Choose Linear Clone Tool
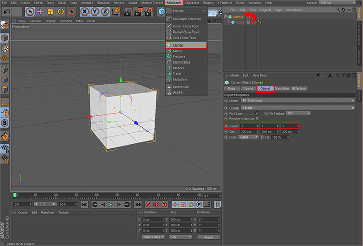 [186, 26]
